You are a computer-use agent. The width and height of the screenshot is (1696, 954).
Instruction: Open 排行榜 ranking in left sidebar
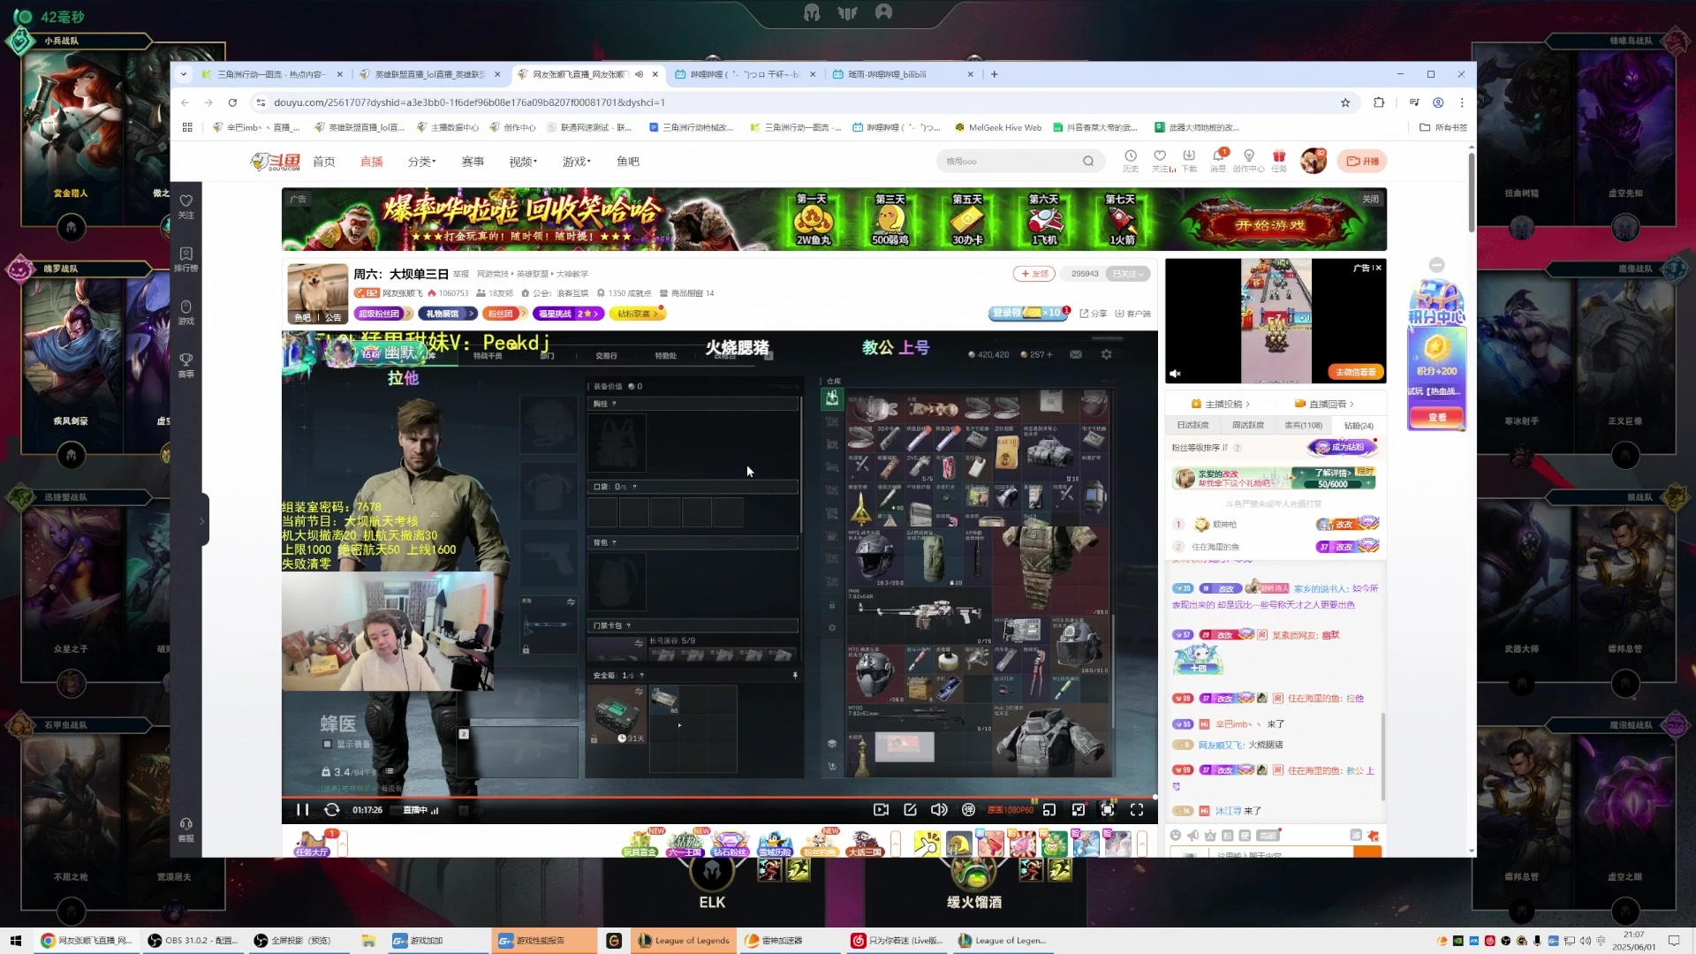(185, 260)
